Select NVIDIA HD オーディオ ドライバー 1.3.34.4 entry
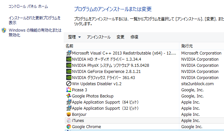The width and height of the screenshot is (224, 131). [107, 59]
